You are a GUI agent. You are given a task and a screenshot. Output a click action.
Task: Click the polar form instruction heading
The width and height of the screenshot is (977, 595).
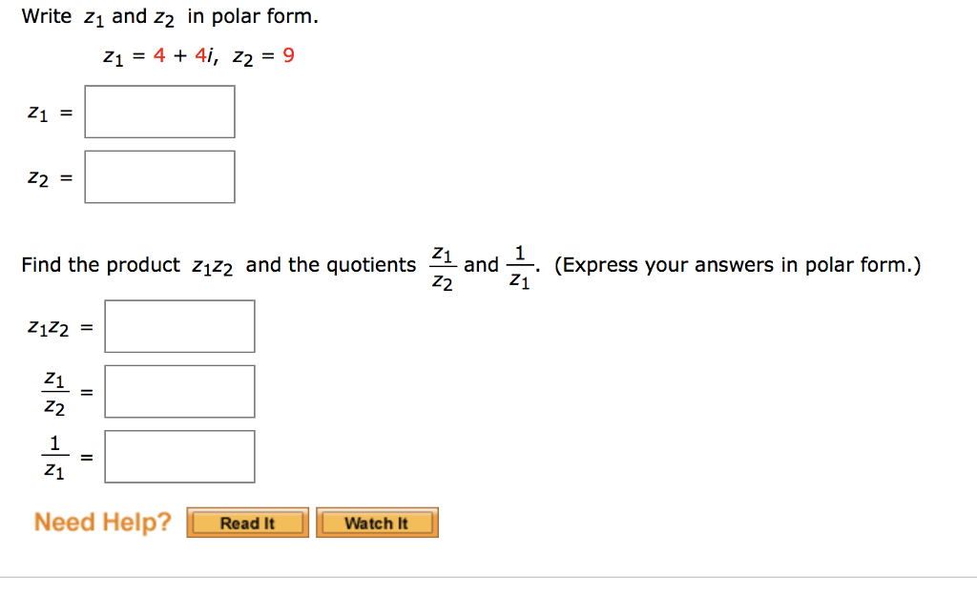pyautogui.click(x=168, y=16)
